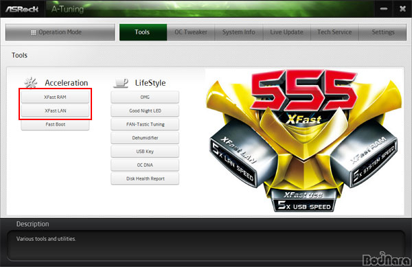Open the Disk Health Report
This screenshot has height=267, width=412.
coord(145,178)
